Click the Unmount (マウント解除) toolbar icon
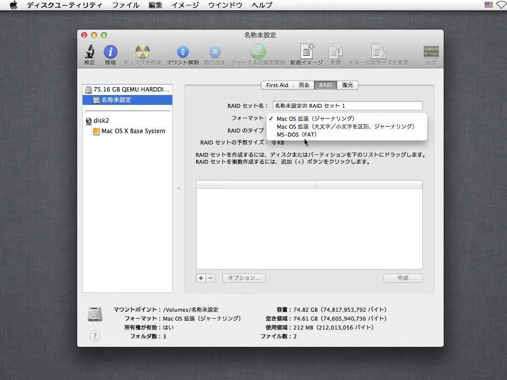This screenshot has width=507, height=380. [x=183, y=51]
